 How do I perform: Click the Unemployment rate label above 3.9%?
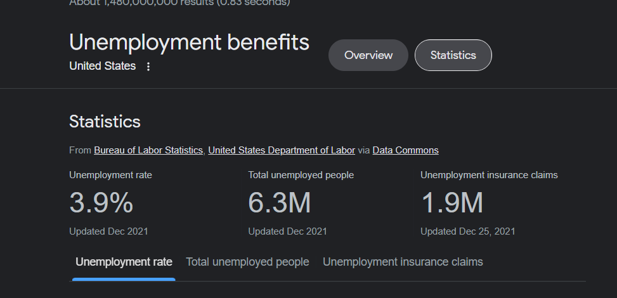tap(110, 175)
